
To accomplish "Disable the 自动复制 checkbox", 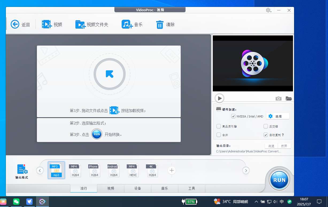I will tap(266, 135).
